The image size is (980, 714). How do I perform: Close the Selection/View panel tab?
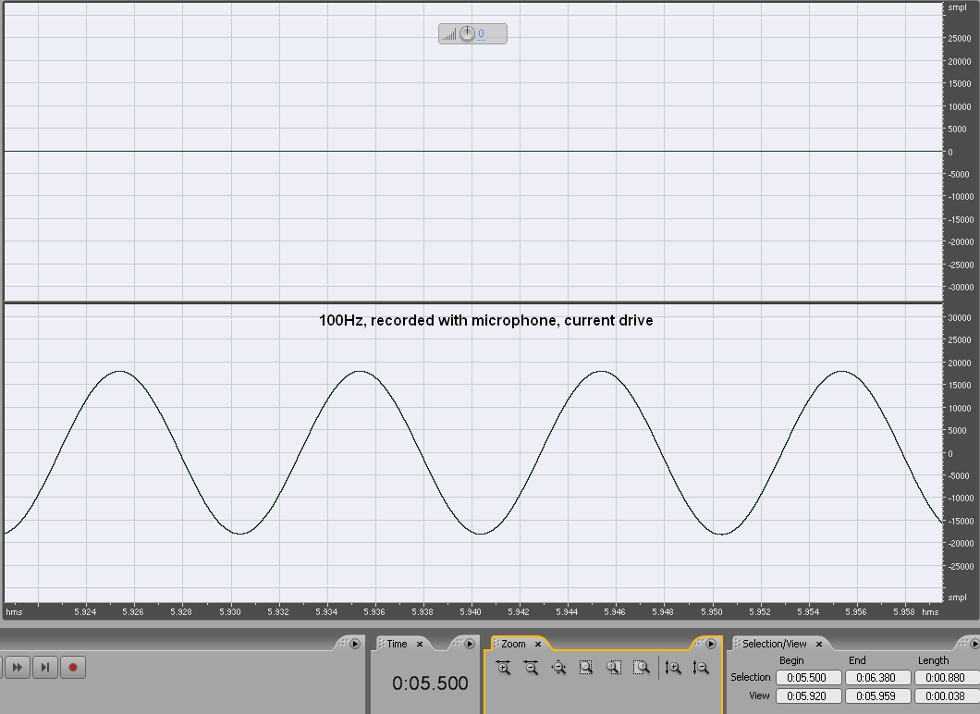[819, 644]
